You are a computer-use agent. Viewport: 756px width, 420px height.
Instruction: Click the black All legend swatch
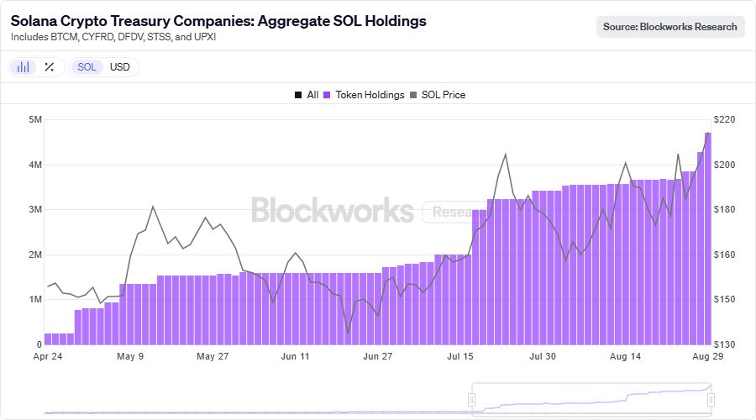pos(298,95)
